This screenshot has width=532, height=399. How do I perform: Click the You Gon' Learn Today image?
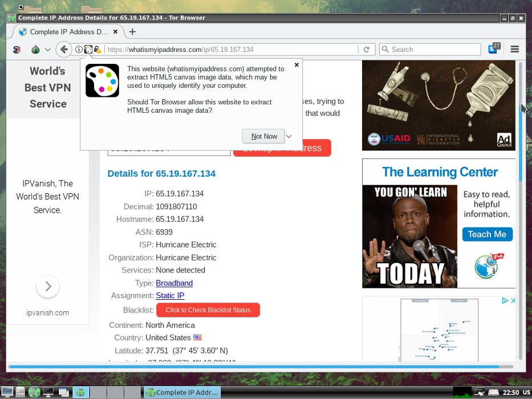click(410, 237)
